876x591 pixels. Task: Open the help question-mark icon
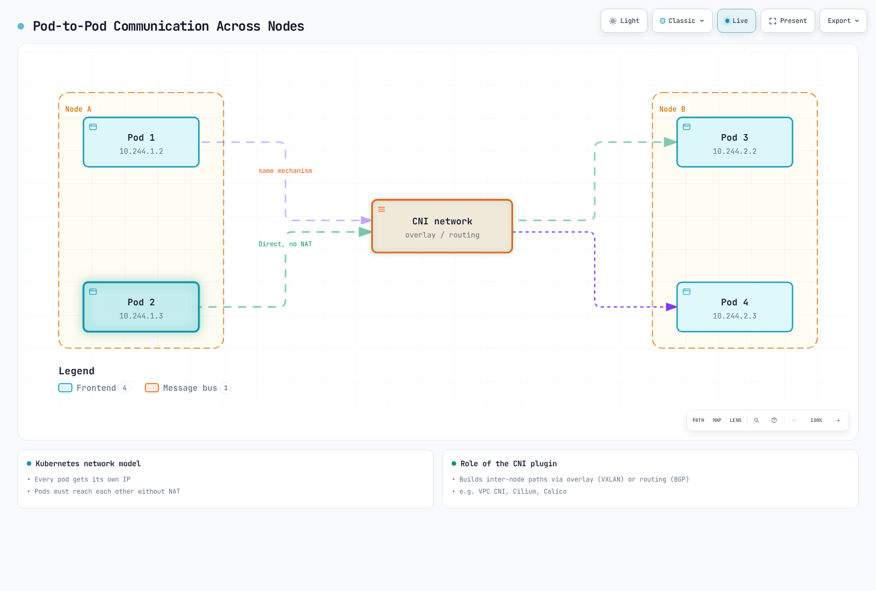click(x=774, y=420)
